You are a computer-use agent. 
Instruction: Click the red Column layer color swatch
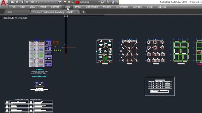pos(77,2)
